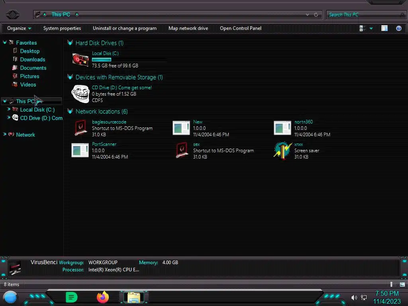
Task: Click the Search This PC field
Action: (x=366, y=15)
